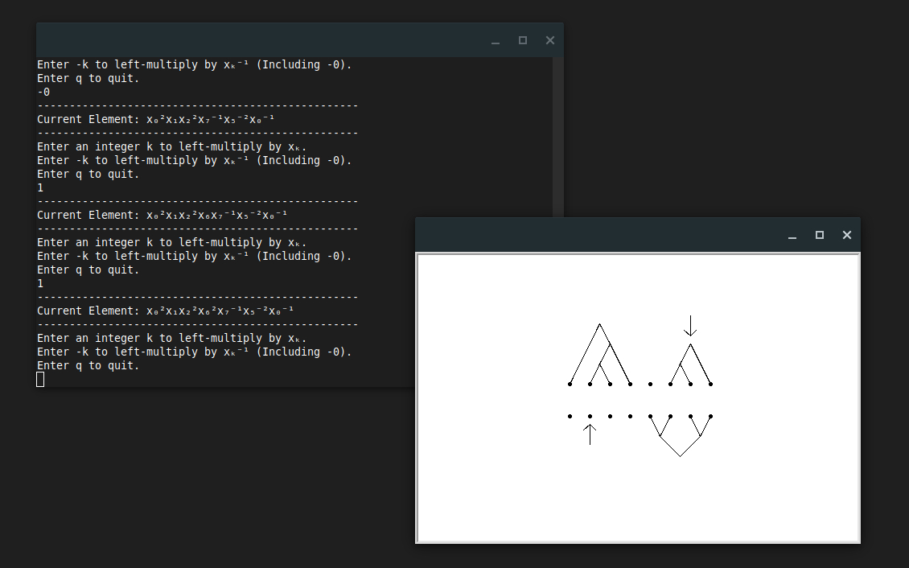
Task: Close the terminal window
Action: coord(549,40)
